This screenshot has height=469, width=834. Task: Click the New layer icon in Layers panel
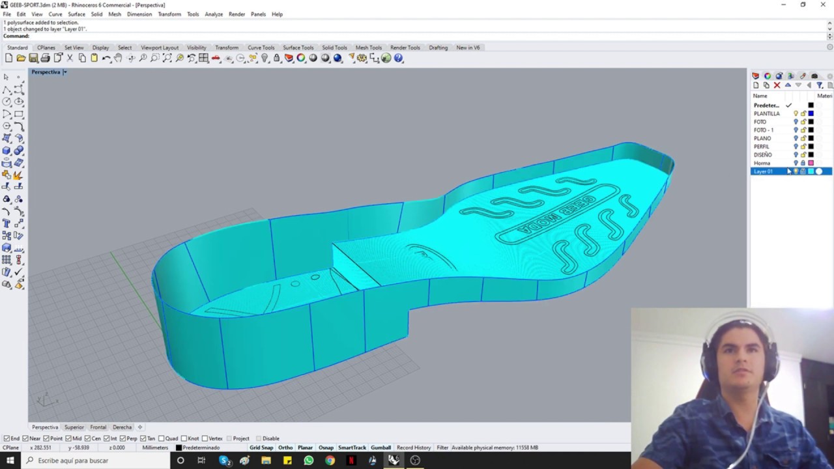[x=756, y=85]
